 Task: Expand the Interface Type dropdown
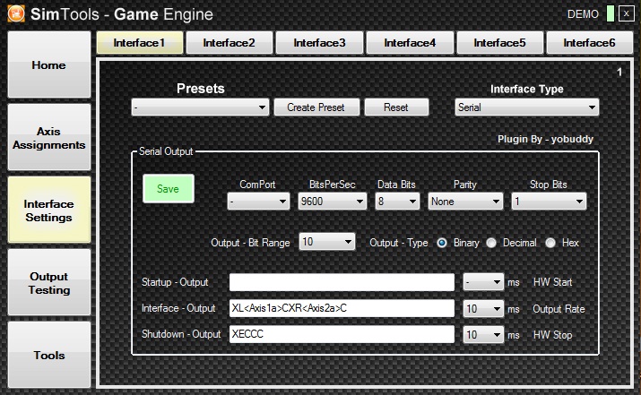(526, 107)
